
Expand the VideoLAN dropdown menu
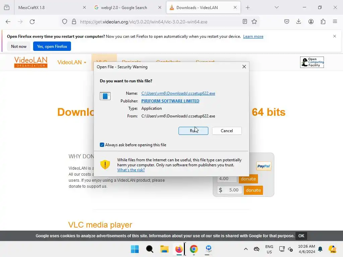(72, 62)
